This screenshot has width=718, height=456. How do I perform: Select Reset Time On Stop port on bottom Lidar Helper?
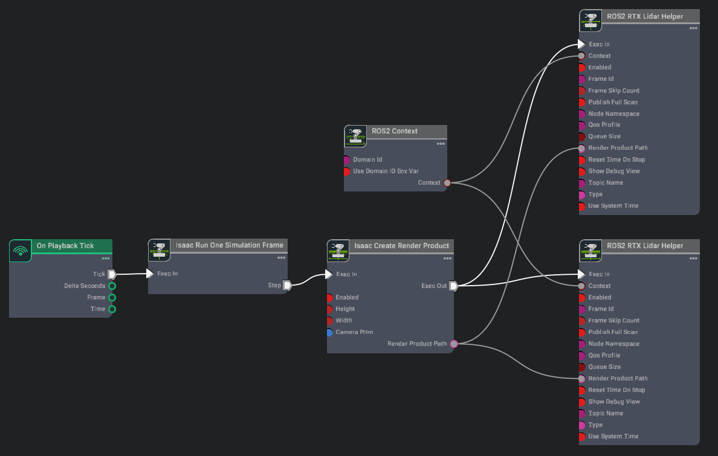pos(581,390)
